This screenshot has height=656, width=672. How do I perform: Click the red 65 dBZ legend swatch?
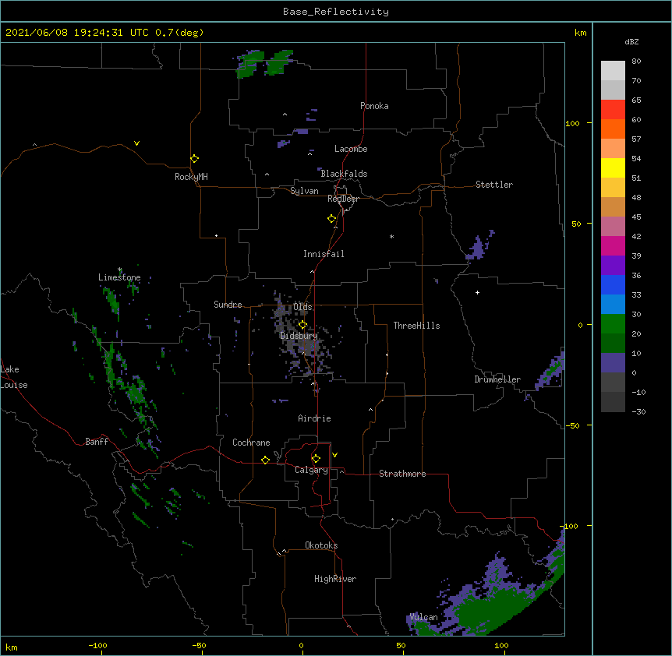tap(613, 109)
